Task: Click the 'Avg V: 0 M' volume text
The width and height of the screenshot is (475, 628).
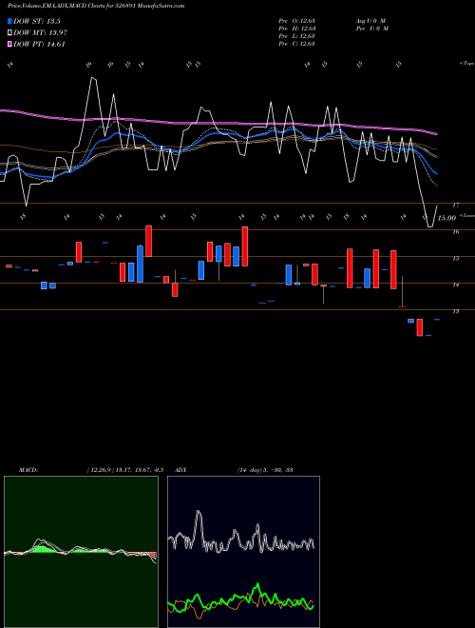Action: [x=370, y=21]
